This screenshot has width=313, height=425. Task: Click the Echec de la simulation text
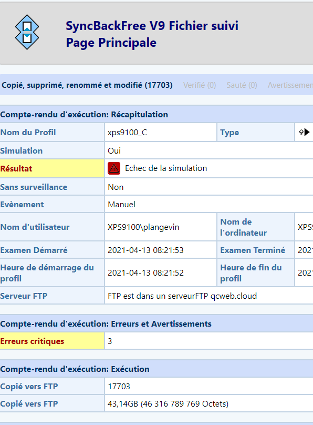pyautogui.click(x=166, y=168)
